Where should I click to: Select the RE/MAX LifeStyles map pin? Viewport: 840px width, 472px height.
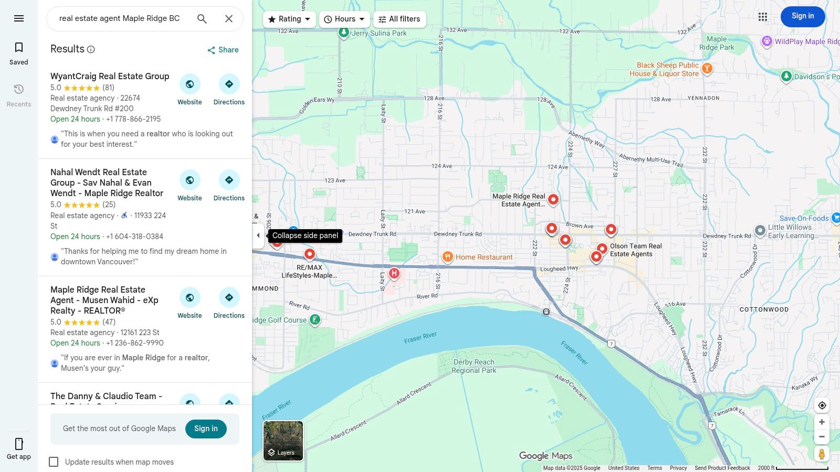310,254
